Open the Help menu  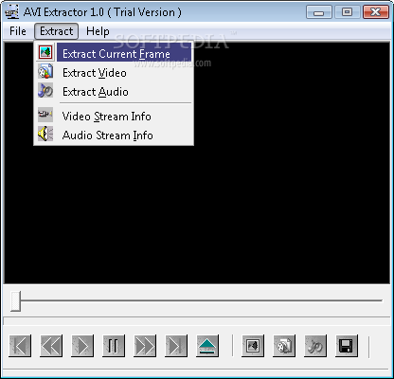(98, 31)
